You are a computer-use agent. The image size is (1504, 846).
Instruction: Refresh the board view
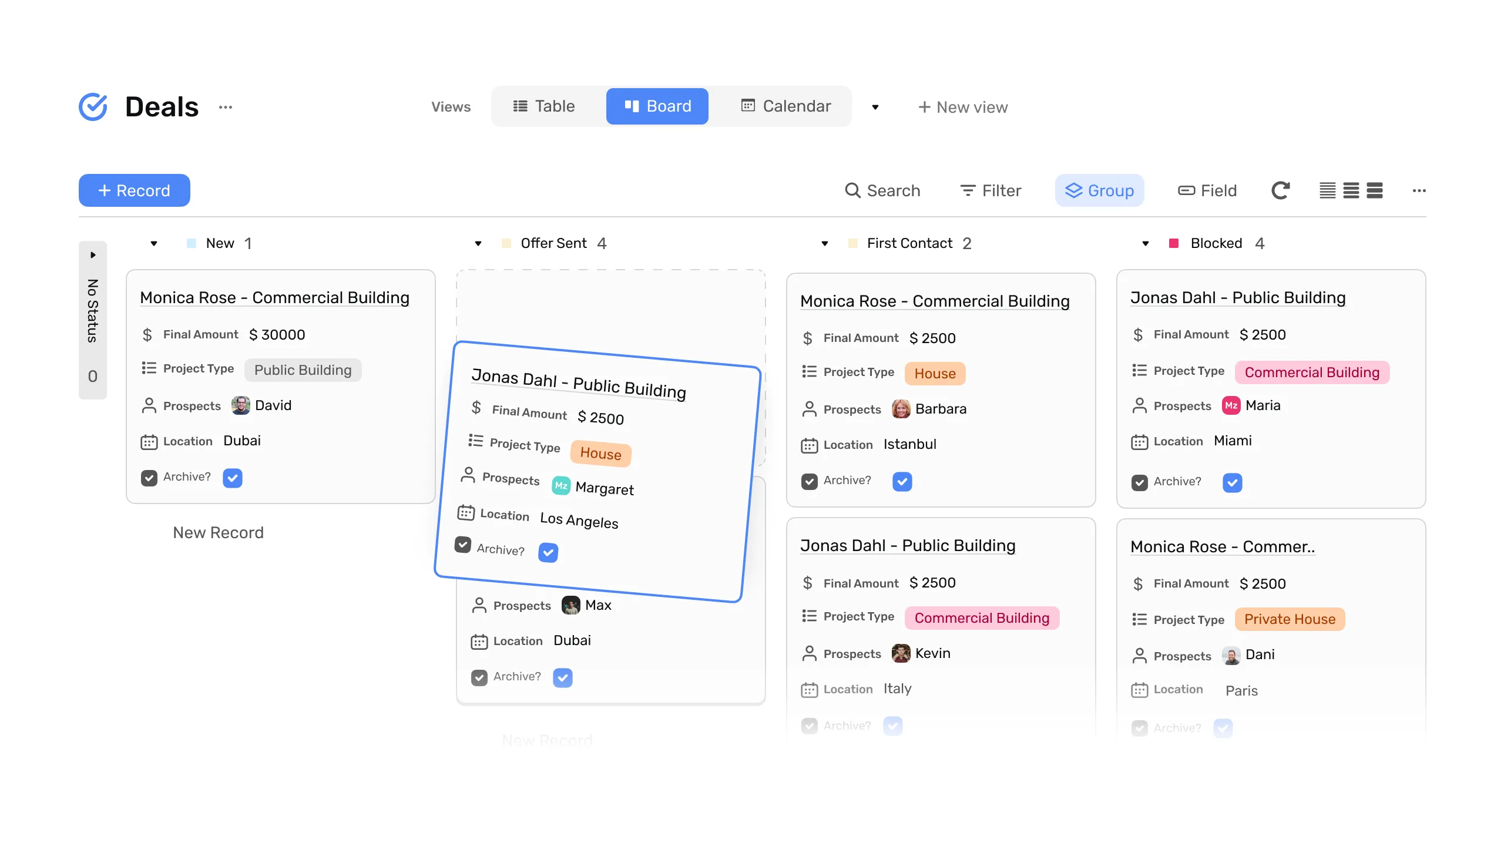(1281, 190)
